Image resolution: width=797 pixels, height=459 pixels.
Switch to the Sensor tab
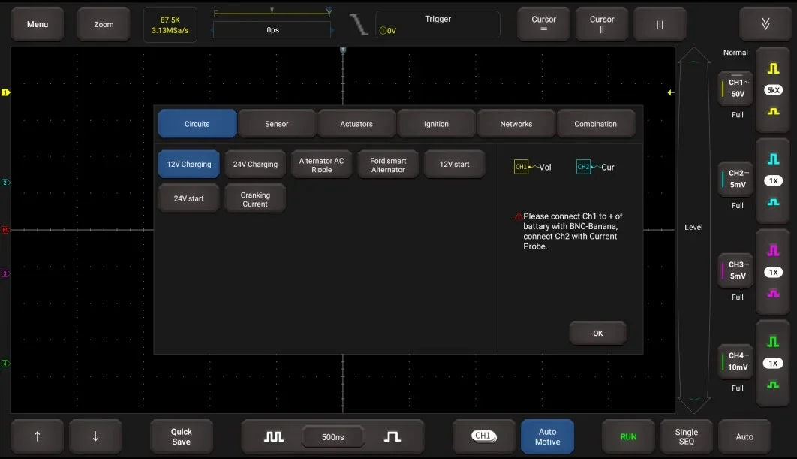(x=276, y=124)
